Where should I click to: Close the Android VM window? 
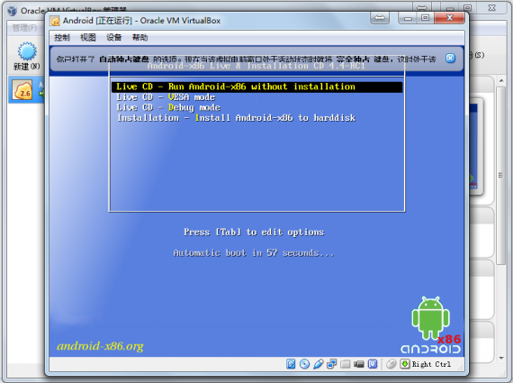coord(449,18)
